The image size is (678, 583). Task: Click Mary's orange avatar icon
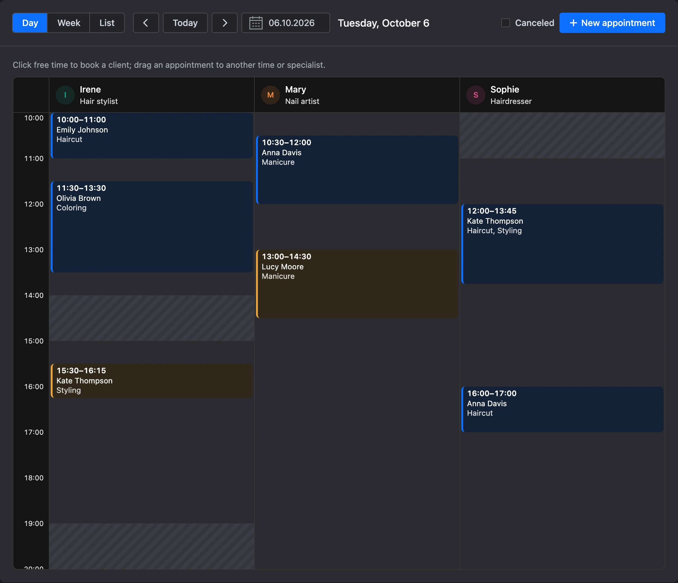point(270,95)
